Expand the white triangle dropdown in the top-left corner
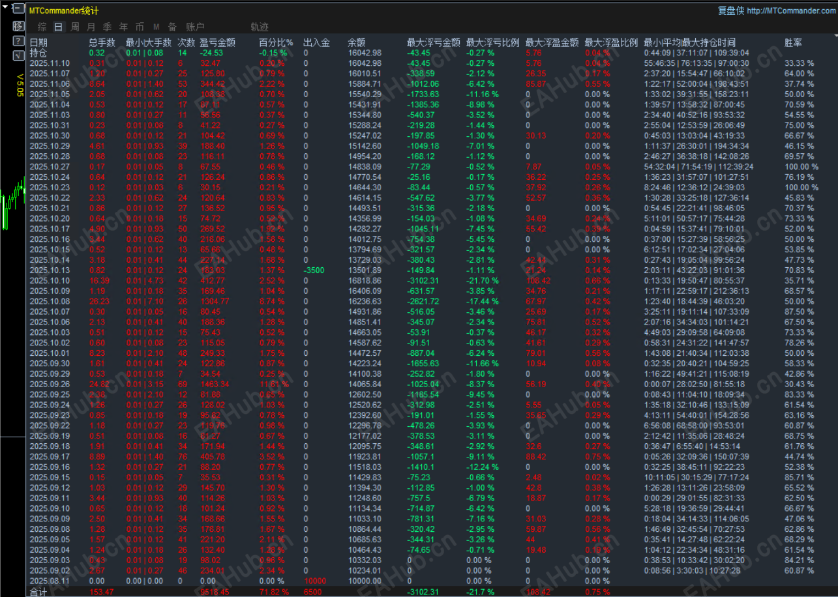 pyautogui.click(x=5, y=8)
